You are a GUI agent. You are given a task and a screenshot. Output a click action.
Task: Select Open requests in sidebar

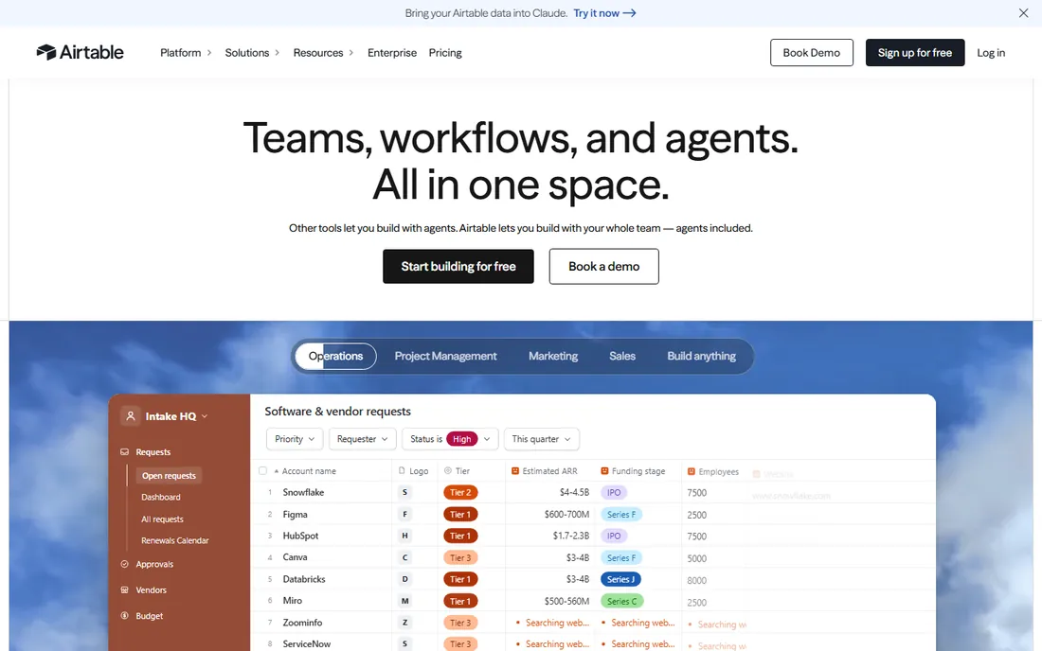(169, 476)
